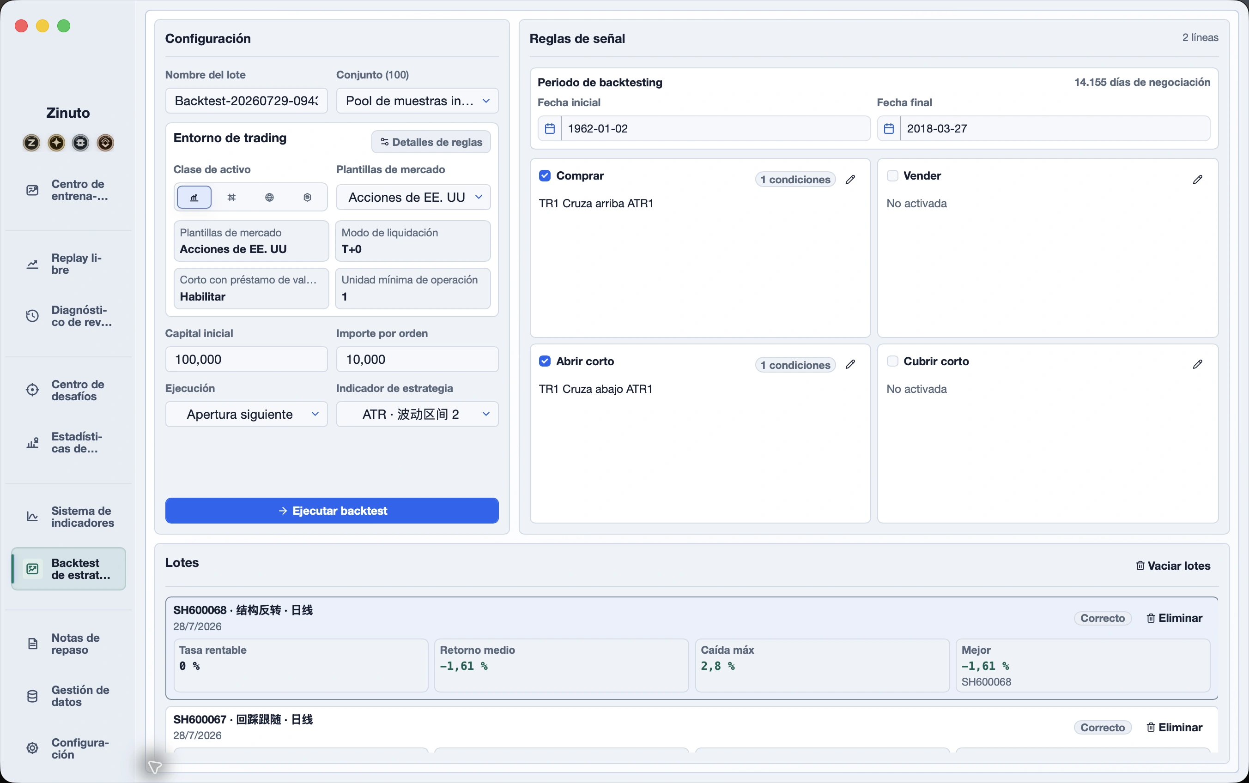Viewport: 1249px width, 783px height.
Task: Expand the Conjunto Pool de muestras dropdown
Action: pos(418,101)
